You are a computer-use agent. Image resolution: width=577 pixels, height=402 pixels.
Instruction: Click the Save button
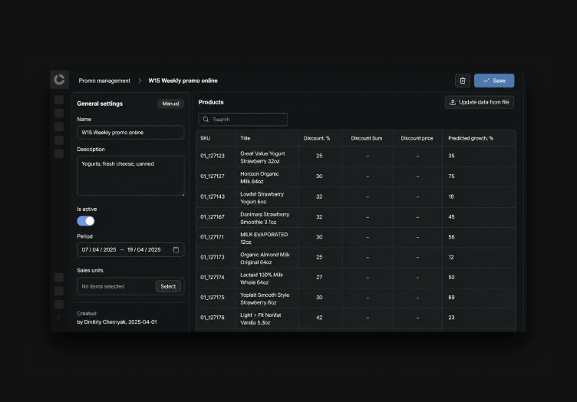click(494, 81)
